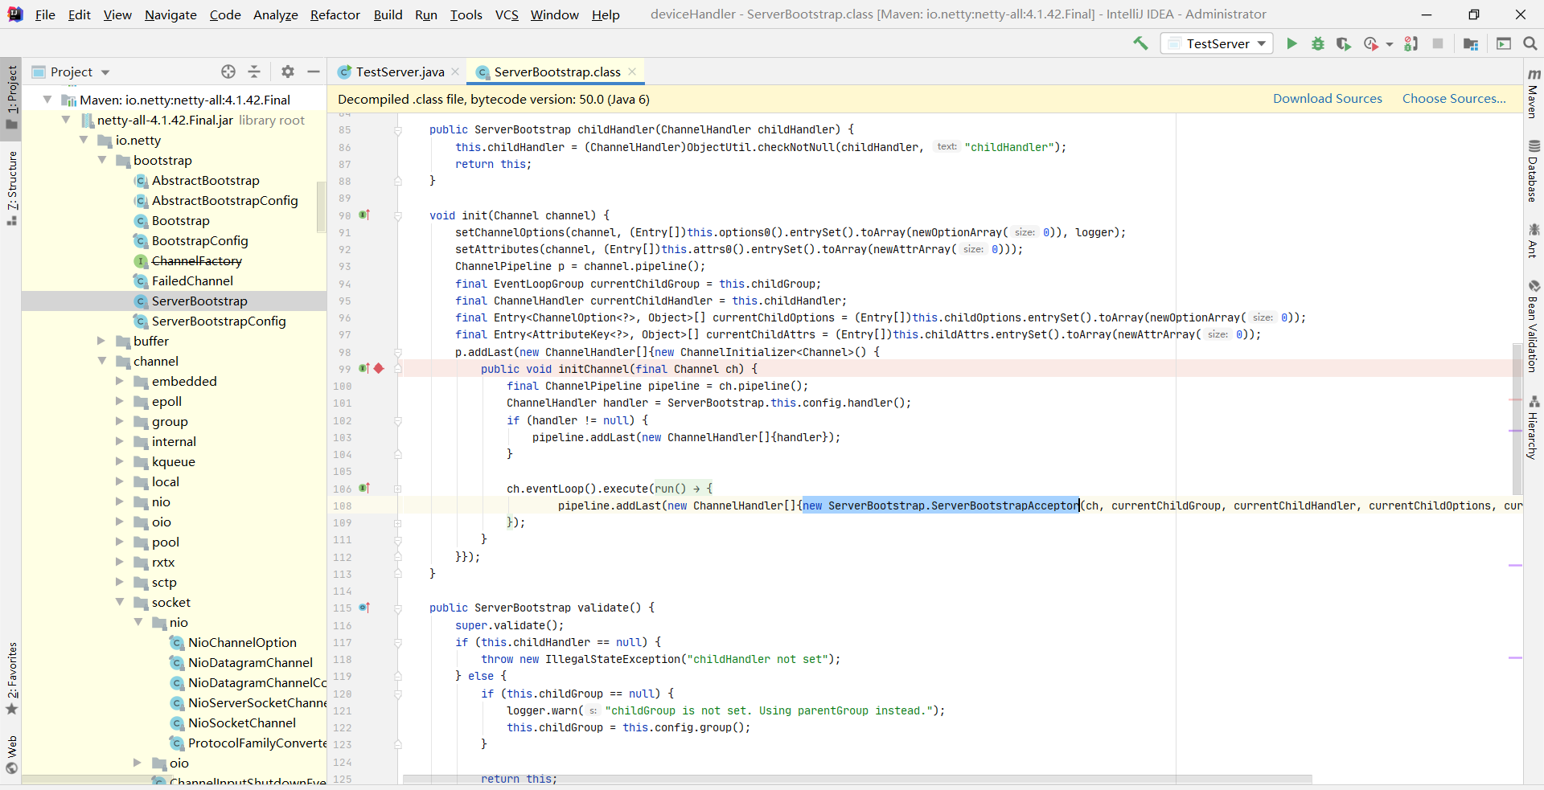
Task: Expand the embedded package
Action: 120,381
